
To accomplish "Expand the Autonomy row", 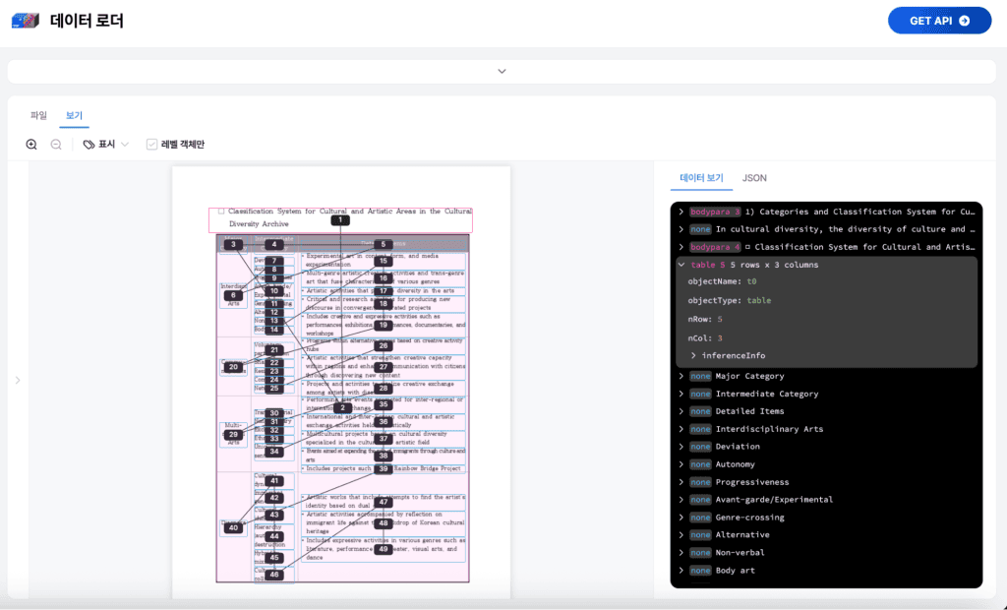I will pos(681,464).
